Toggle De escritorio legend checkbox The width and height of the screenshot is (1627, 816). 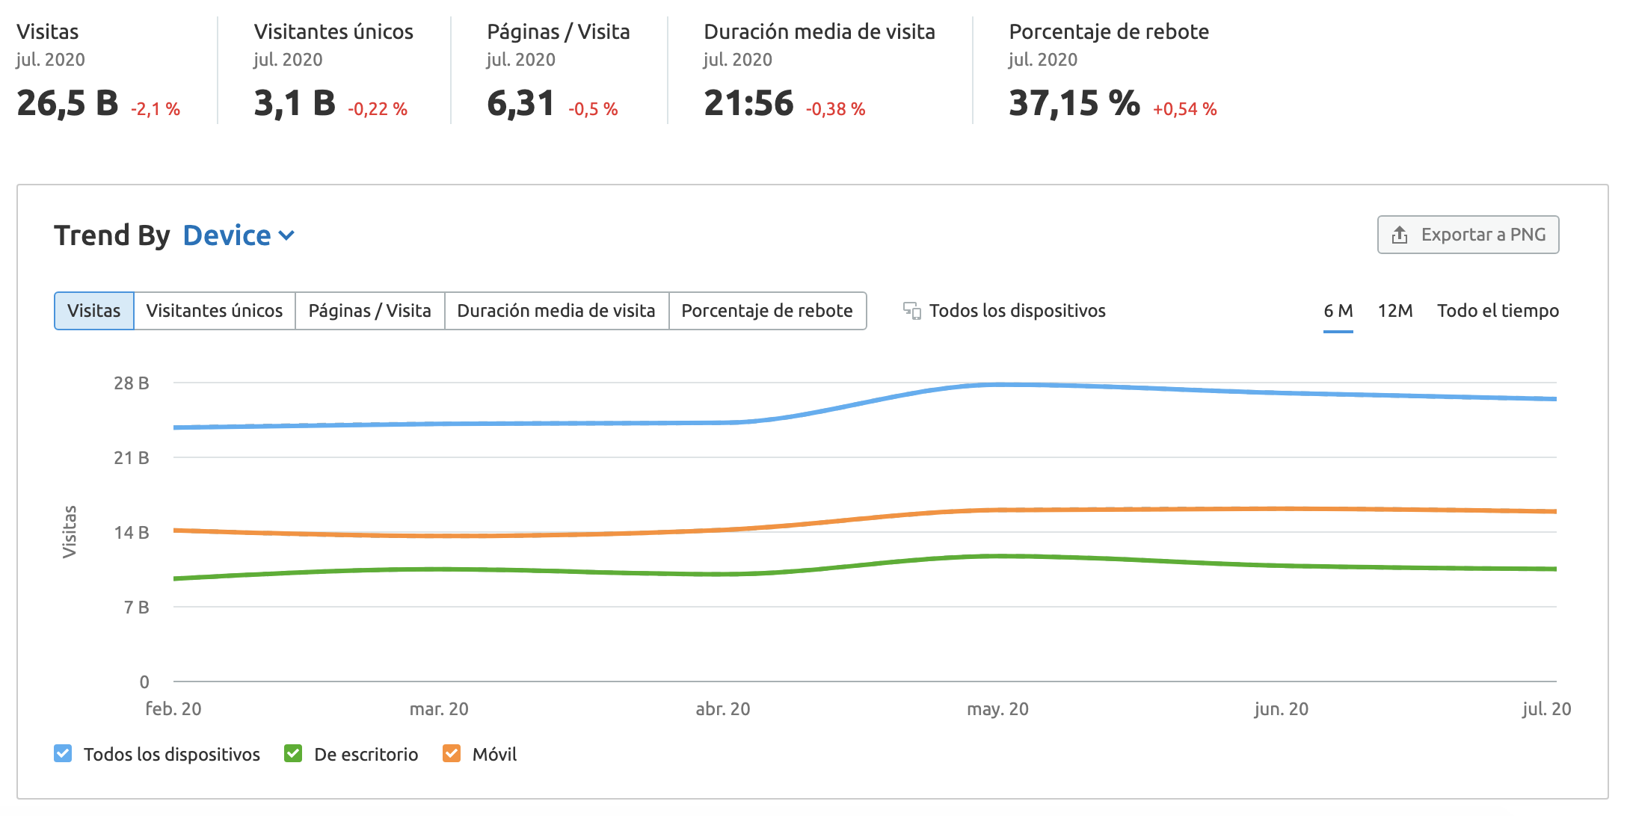pos(293,753)
